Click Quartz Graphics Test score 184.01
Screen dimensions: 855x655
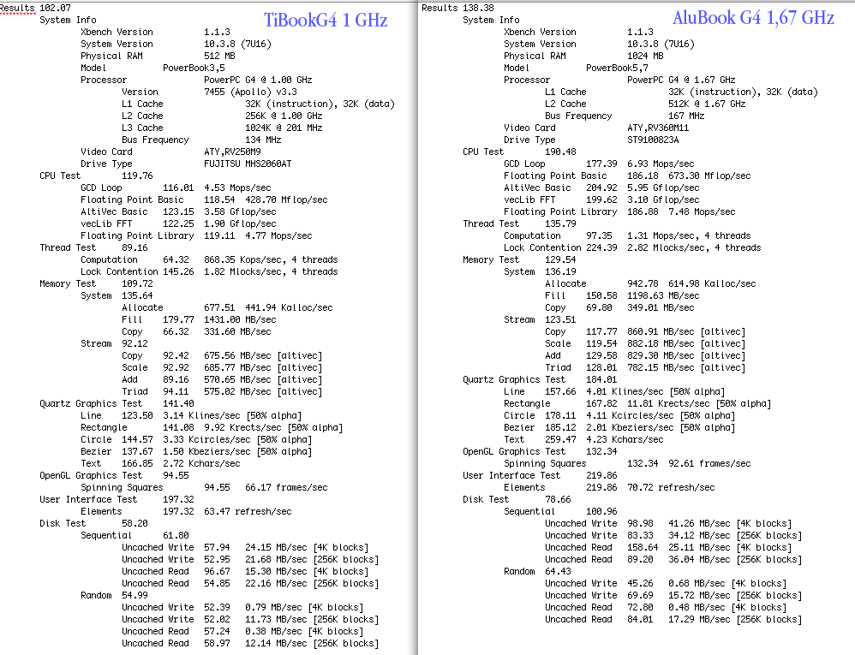[601, 380]
